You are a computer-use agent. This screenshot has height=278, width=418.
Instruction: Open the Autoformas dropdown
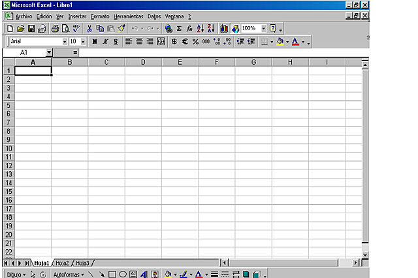coord(69,275)
